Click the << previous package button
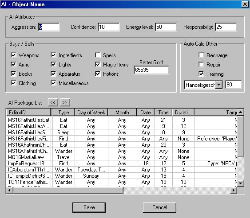The image size is (250, 218). (x=53, y=102)
